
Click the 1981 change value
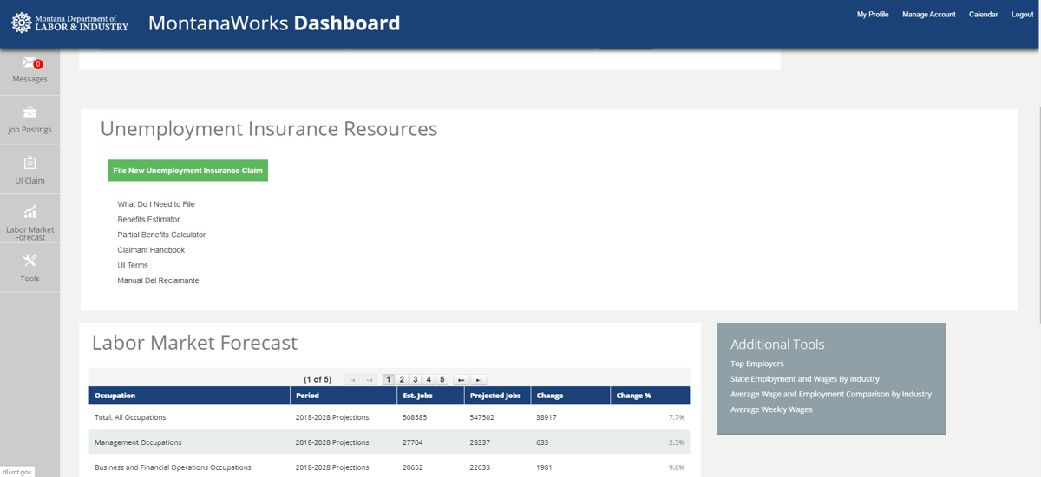pyautogui.click(x=545, y=467)
